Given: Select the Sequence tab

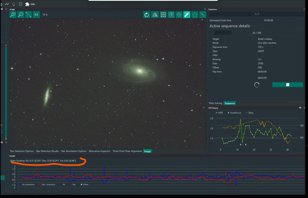Looking at the screenshot, I should click(230, 103).
